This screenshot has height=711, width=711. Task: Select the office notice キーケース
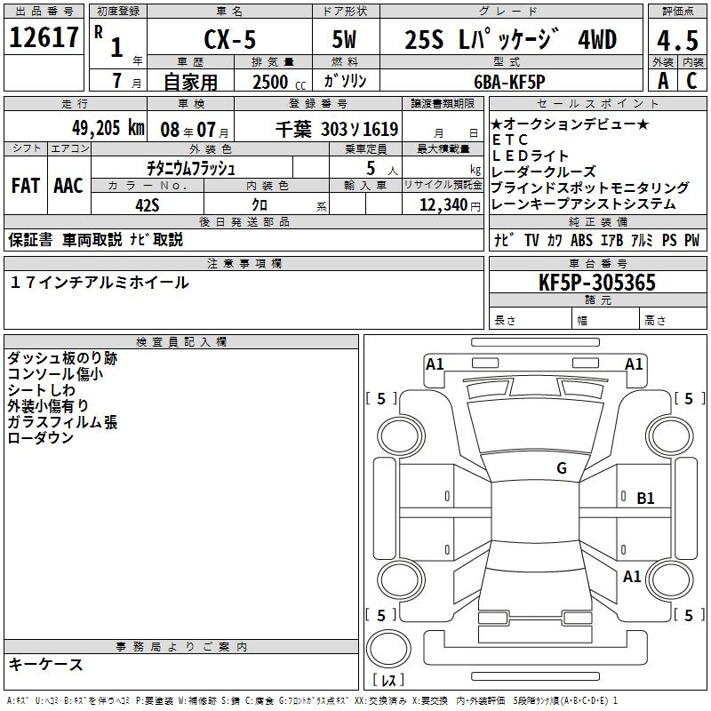click(x=46, y=664)
